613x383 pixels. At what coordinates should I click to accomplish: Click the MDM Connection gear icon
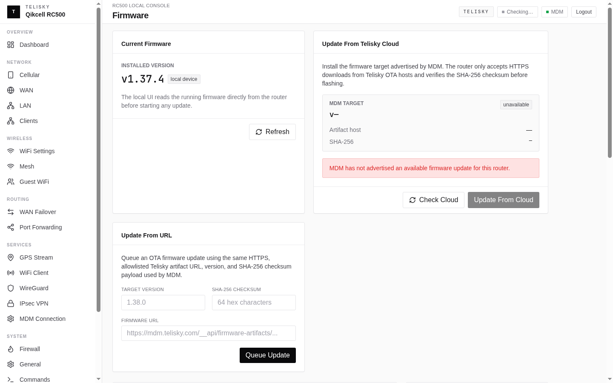click(x=11, y=319)
